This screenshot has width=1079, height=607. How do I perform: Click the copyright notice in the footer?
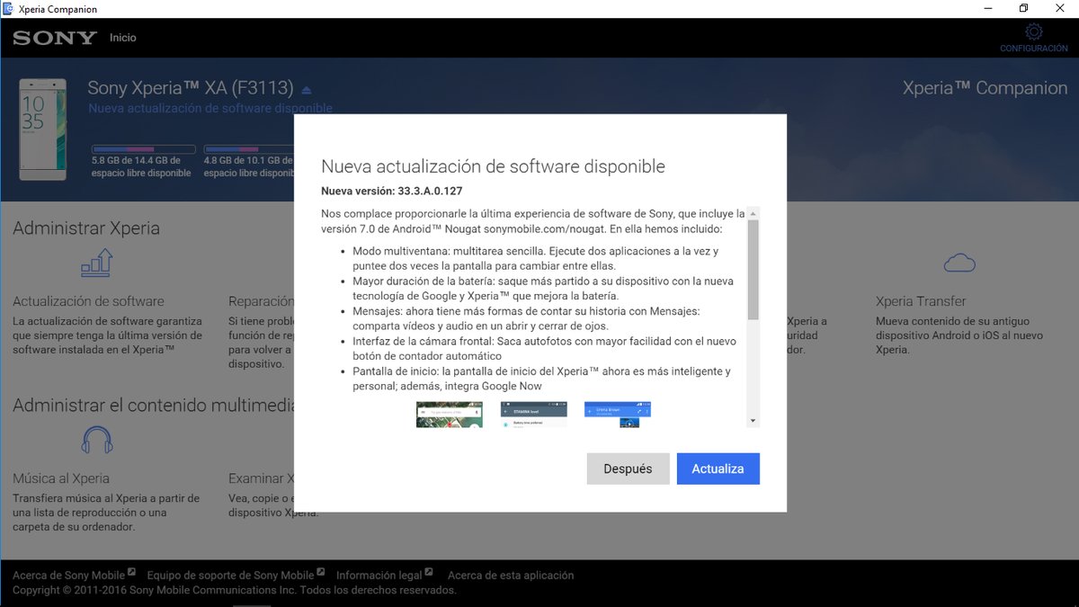coord(235,591)
